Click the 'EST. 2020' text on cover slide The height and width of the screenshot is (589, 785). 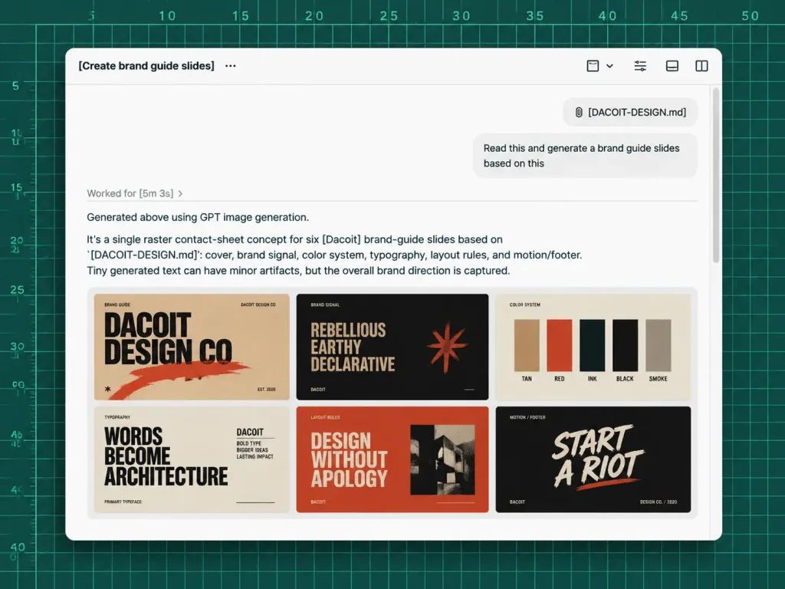266,389
